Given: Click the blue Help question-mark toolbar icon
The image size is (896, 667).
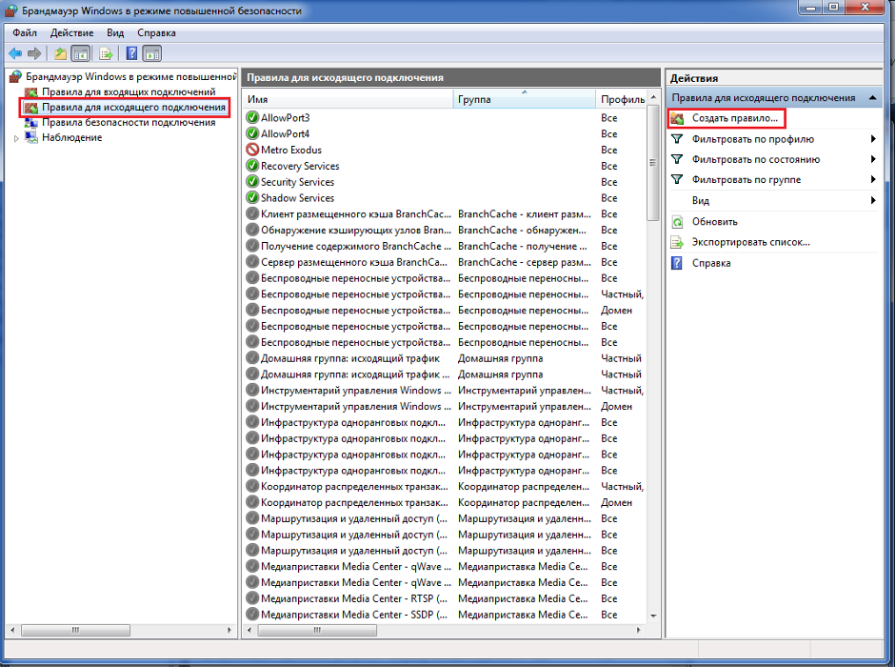Looking at the screenshot, I should 131,53.
